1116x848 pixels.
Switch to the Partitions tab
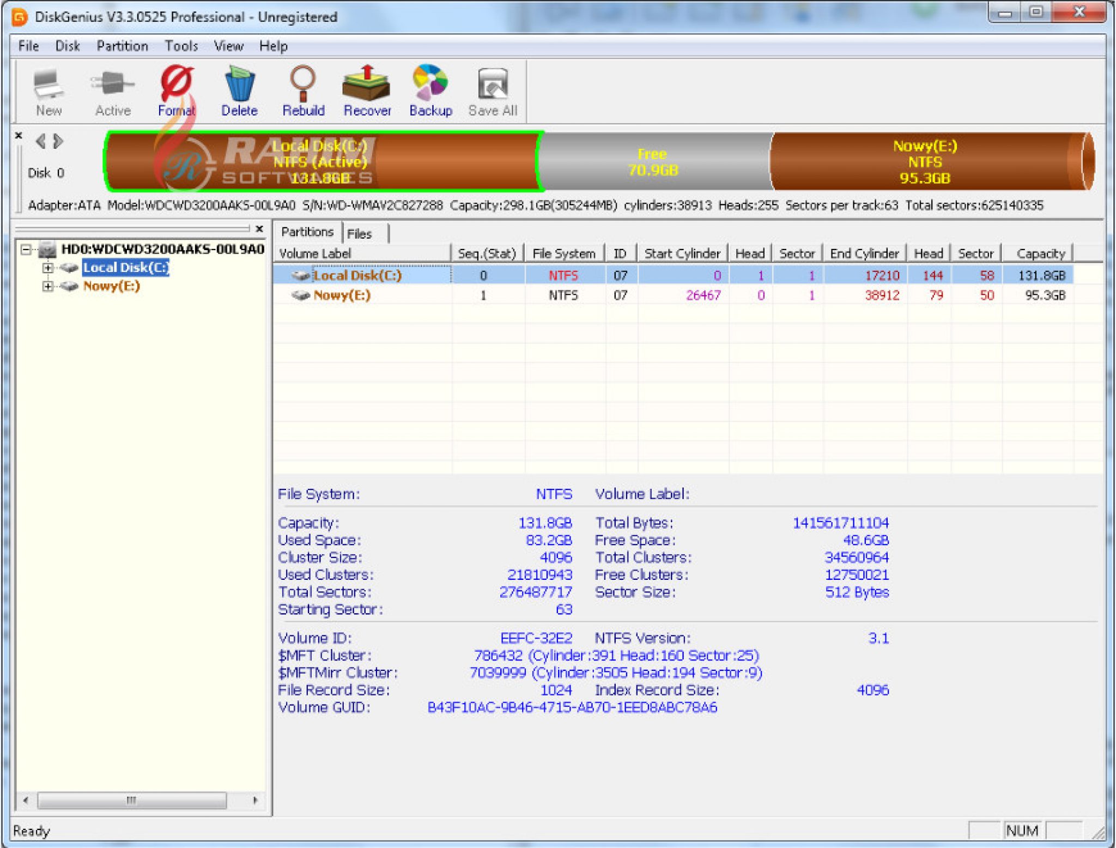point(307,231)
